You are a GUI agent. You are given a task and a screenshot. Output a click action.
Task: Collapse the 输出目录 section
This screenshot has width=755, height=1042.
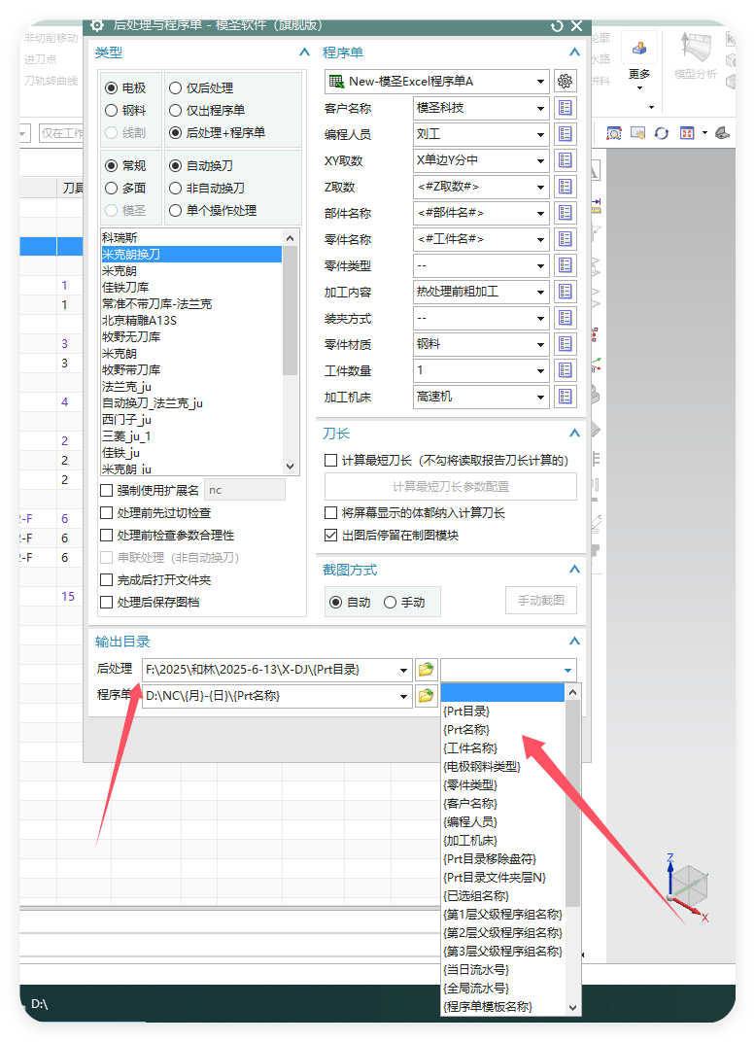574,642
